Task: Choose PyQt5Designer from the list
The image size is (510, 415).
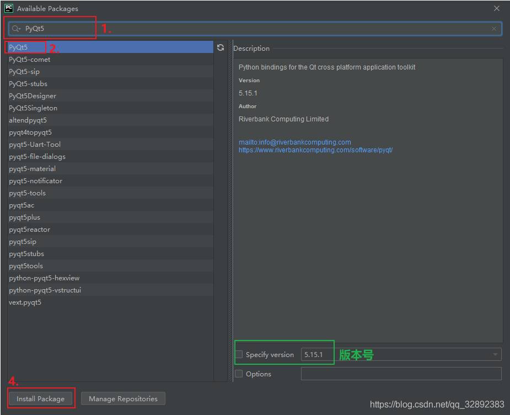Action: click(x=33, y=96)
